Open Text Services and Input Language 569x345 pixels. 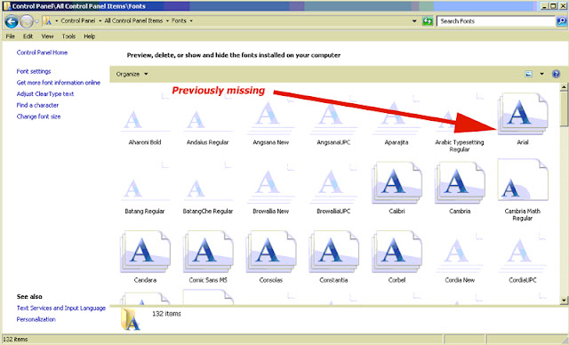coord(61,308)
